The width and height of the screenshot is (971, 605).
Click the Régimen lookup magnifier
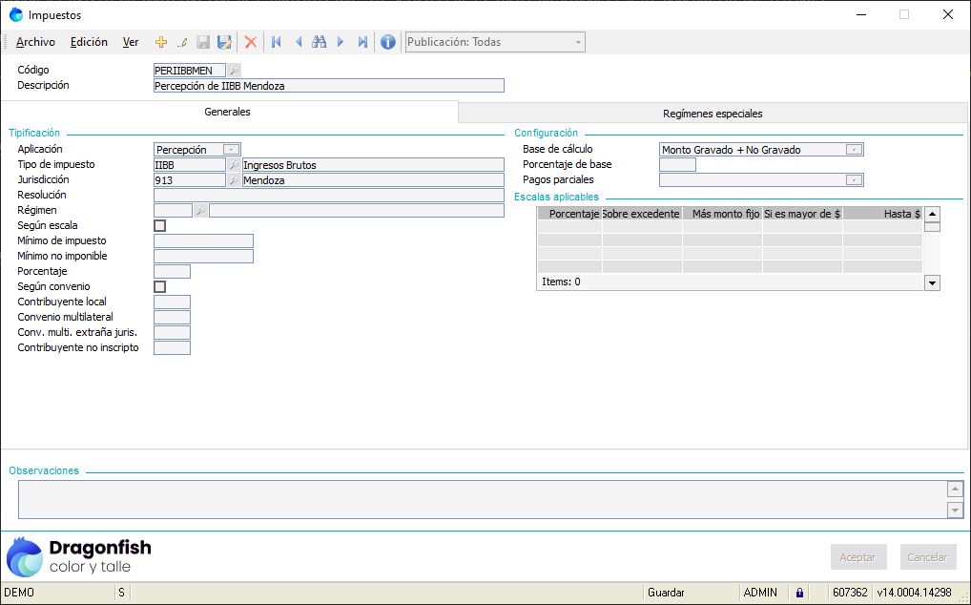[200, 211]
